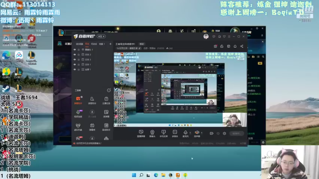Open stream settings gear icon
Image resolution: width=319 pixels, height=179 pixels.
(224, 133)
